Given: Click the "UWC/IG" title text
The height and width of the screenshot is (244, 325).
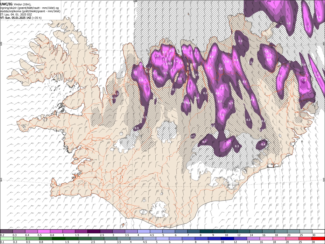Looking at the screenshot, I should [6, 4].
